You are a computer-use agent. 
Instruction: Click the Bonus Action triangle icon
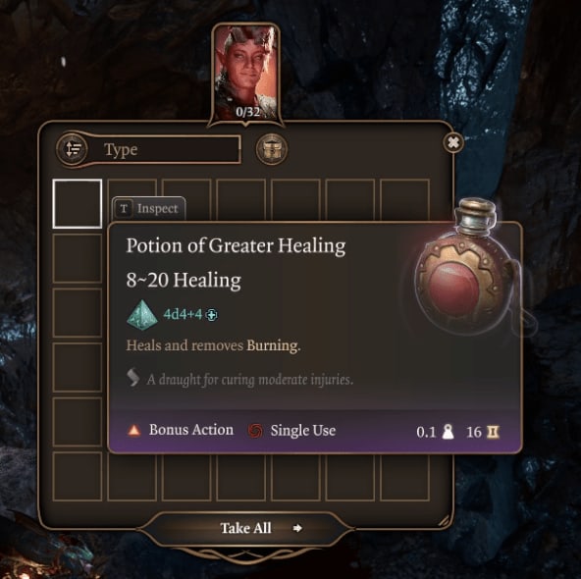coord(133,431)
